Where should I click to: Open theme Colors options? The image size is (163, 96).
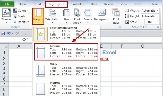point(21,11)
